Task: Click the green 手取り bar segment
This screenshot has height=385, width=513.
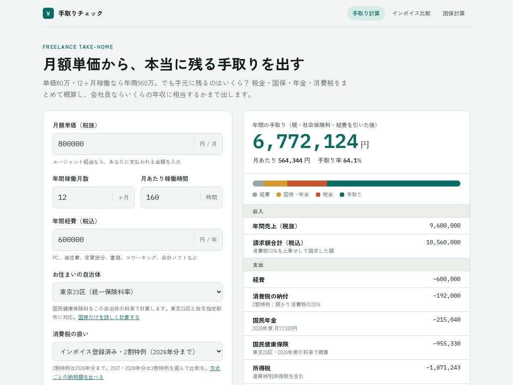Action: [394, 184]
